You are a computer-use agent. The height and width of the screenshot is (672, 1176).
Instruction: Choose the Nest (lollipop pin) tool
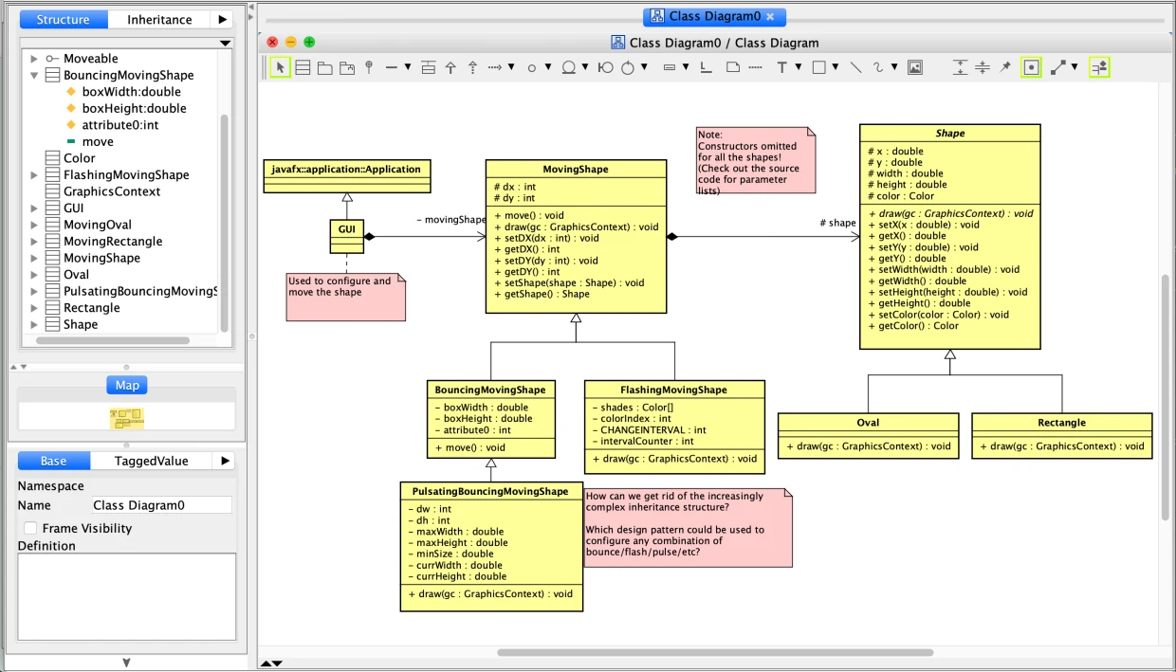click(369, 67)
